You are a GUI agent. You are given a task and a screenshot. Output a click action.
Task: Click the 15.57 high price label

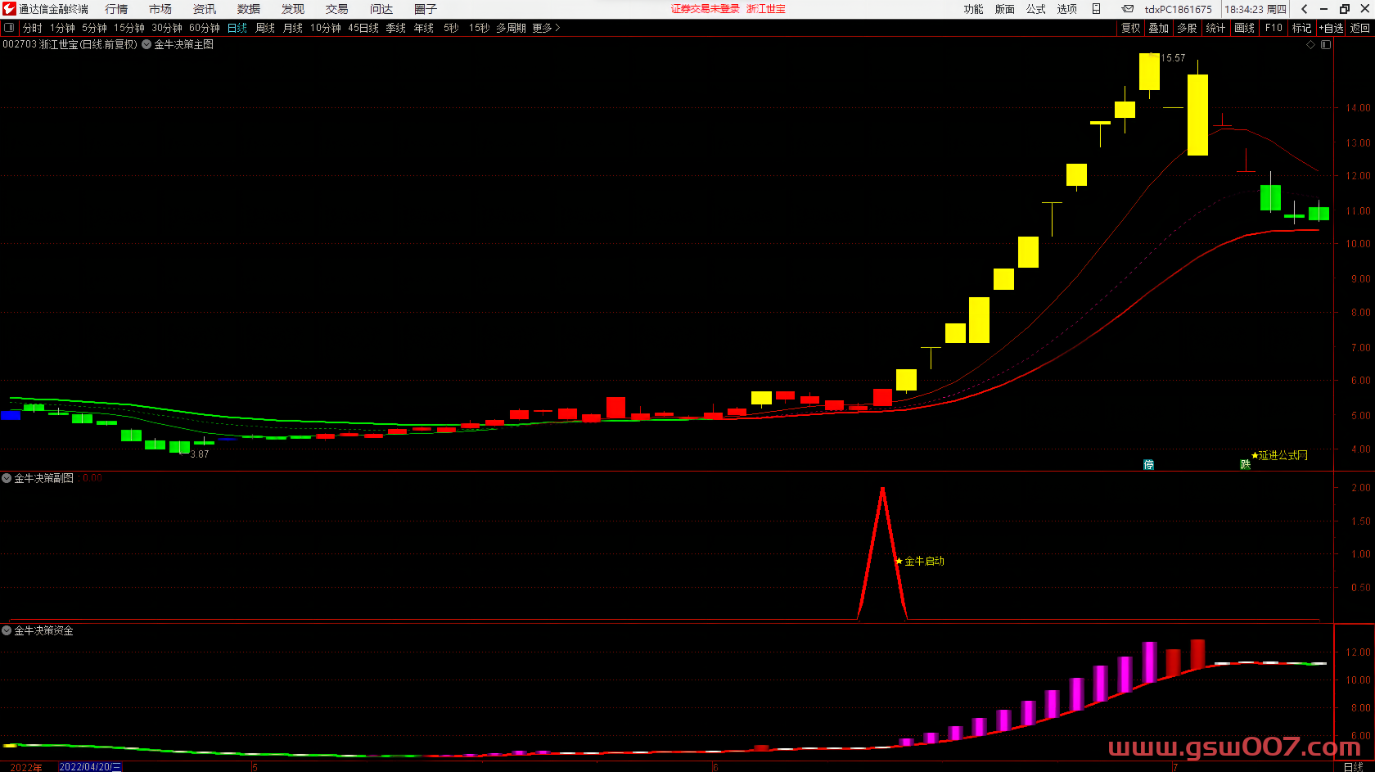1173,58
